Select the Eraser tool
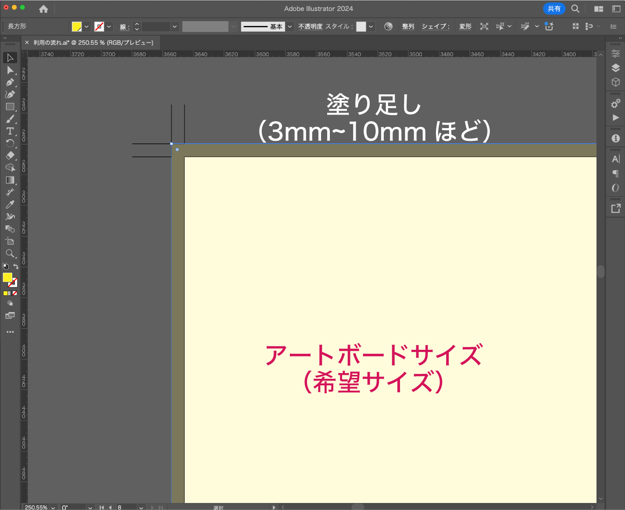Image resolution: width=625 pixels, height=510 pixels. [x=10, y=155]
